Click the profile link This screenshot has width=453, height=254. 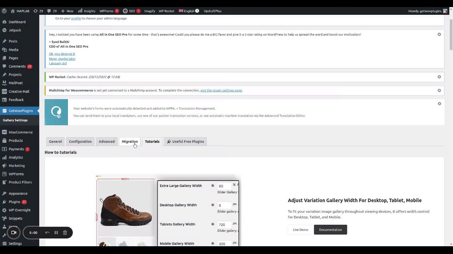click(76, 18)
